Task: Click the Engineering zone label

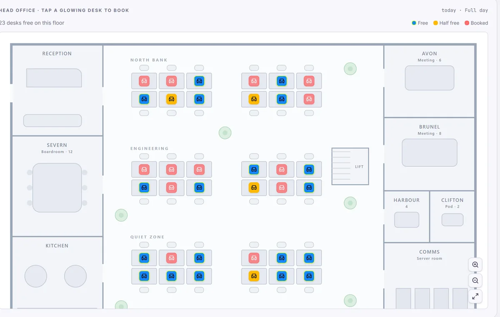Action: pyautogui.click(x=150, y=149)
